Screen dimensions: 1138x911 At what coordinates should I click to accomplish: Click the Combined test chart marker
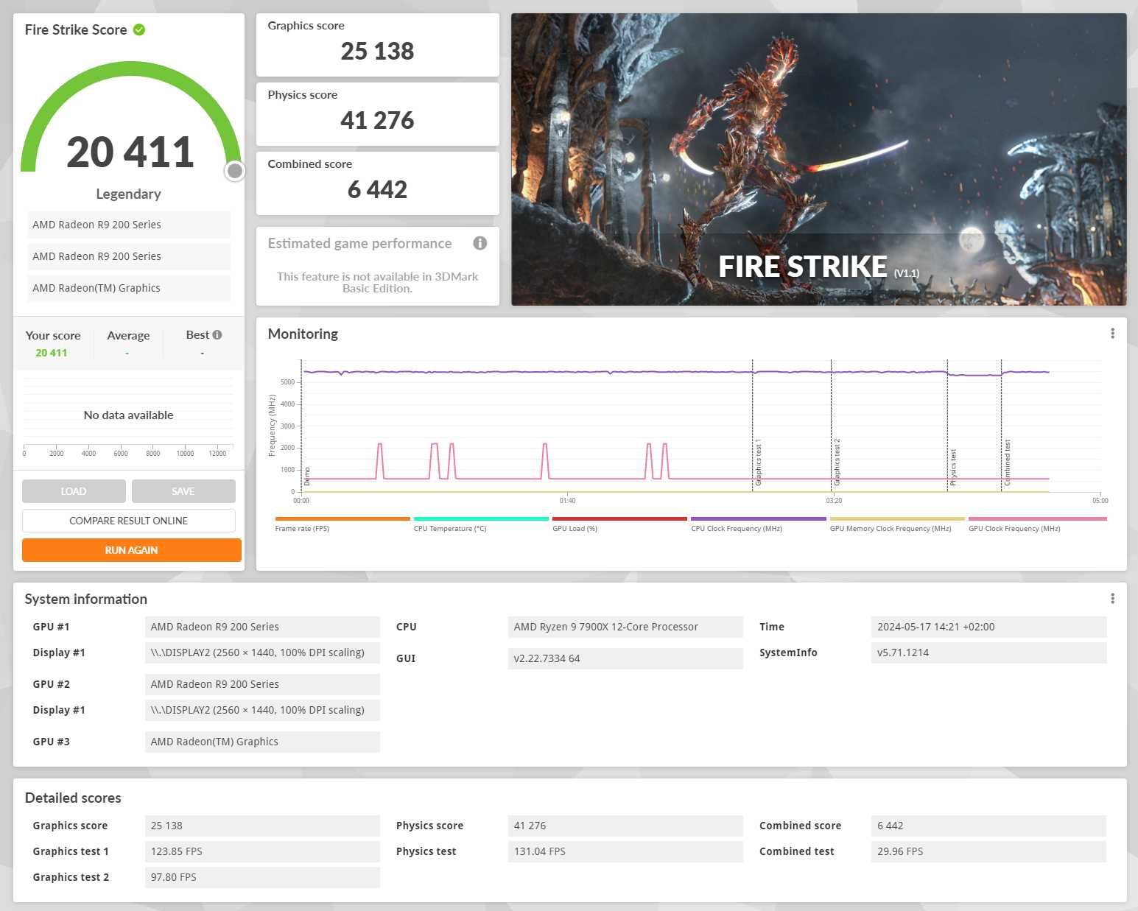click(1007, 463)
